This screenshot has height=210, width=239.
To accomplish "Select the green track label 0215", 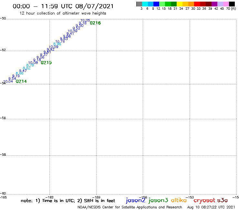I will (x=46, y=63).
